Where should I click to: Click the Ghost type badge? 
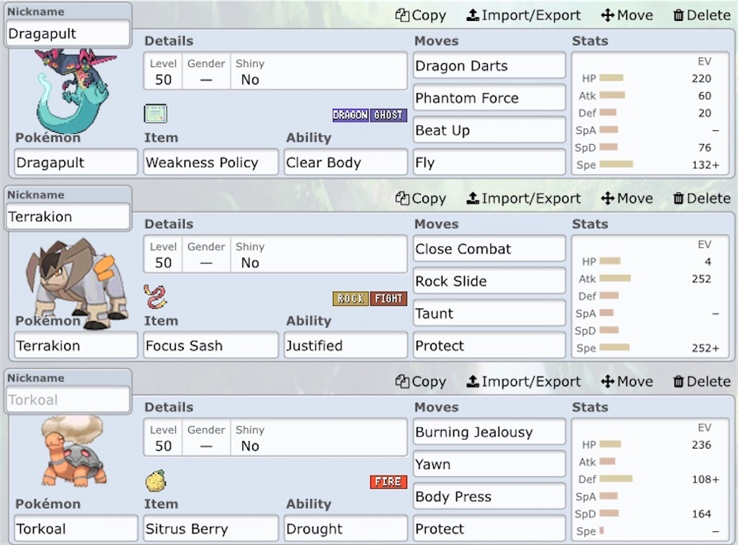(x=388, y=115)
